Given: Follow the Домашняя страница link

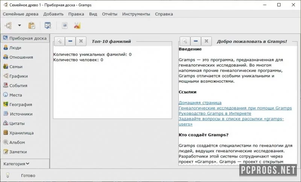Looking at the screenshot, I should pos(200,103).
